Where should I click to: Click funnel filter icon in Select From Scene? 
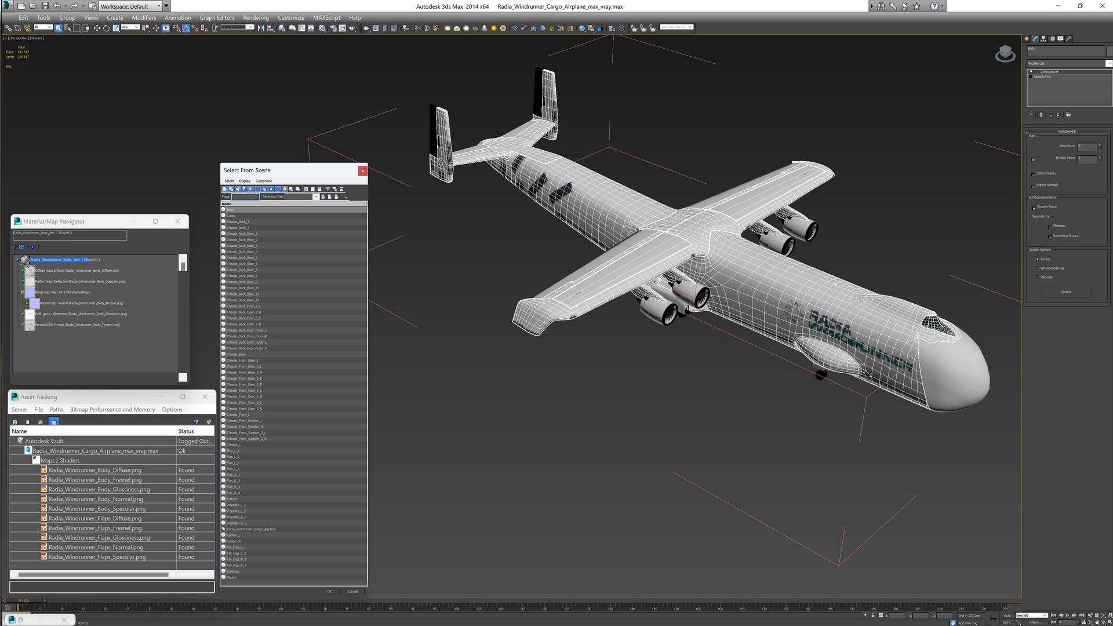(x=328, y=189)
